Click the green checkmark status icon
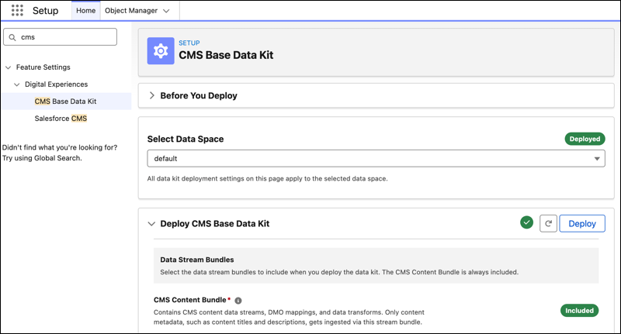 click(527, 222)
